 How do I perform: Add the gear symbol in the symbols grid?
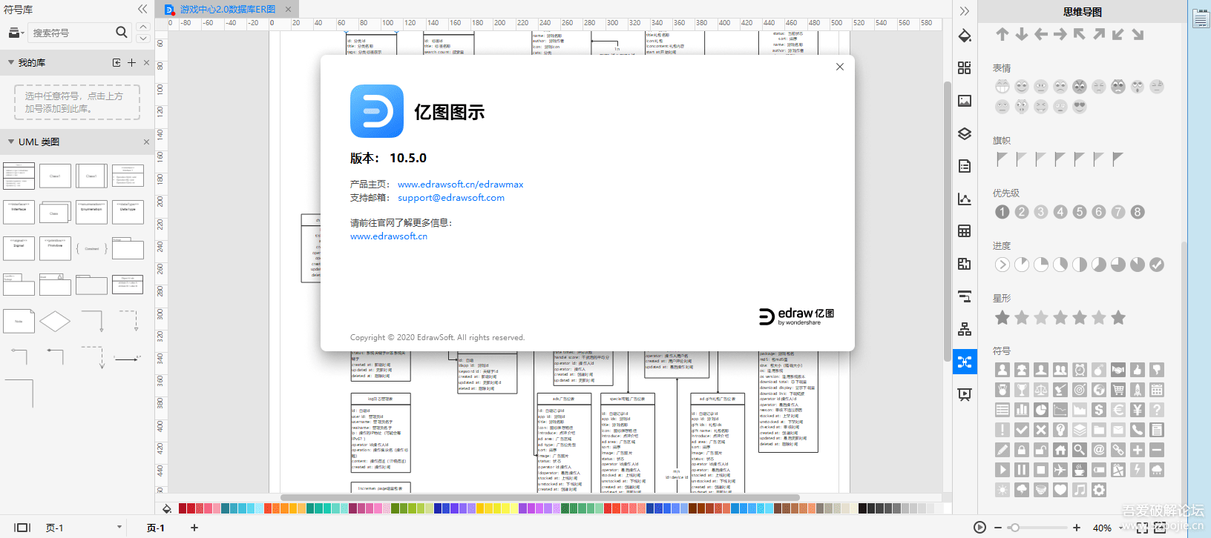pos(1099,490)
